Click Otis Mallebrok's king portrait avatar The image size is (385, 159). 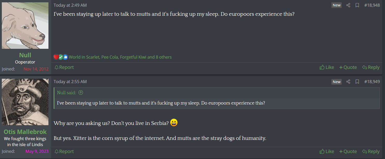pyautogui.click(x=25, y=102)
